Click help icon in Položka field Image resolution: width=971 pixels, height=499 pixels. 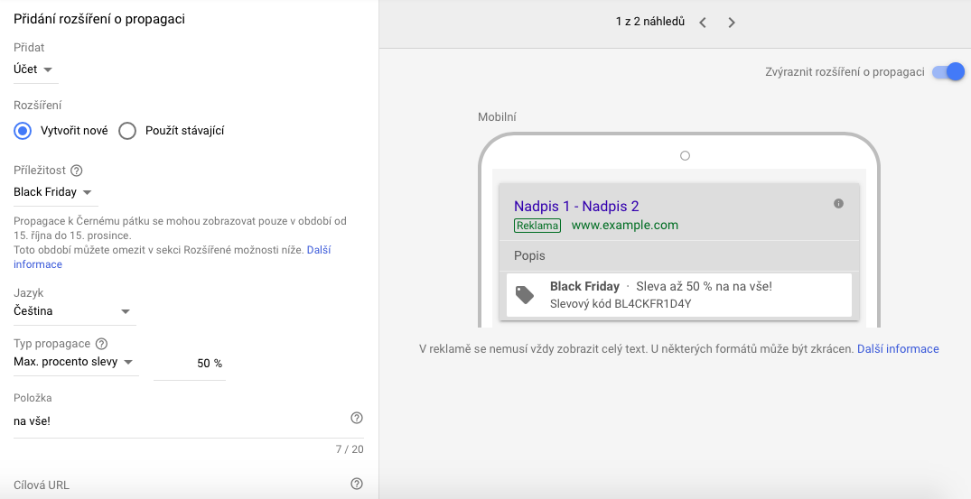click(357, 419)
